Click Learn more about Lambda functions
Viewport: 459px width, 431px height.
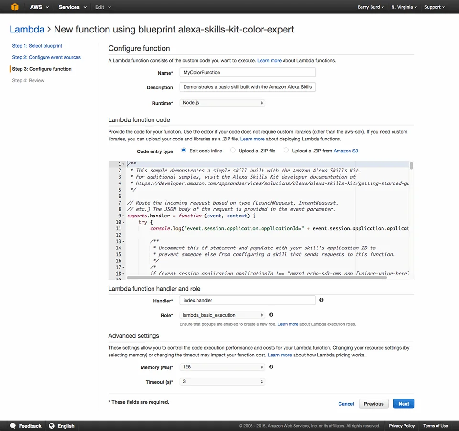point(269,61)
